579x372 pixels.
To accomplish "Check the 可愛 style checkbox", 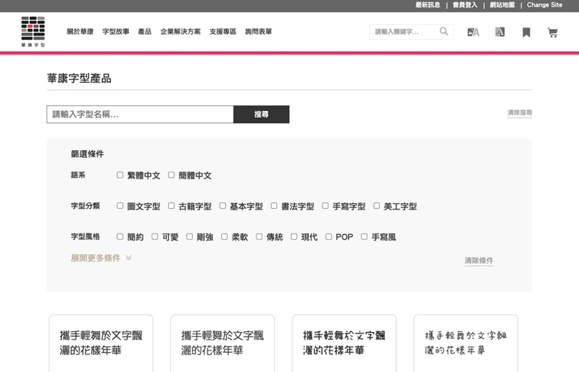I will (155, 236).
